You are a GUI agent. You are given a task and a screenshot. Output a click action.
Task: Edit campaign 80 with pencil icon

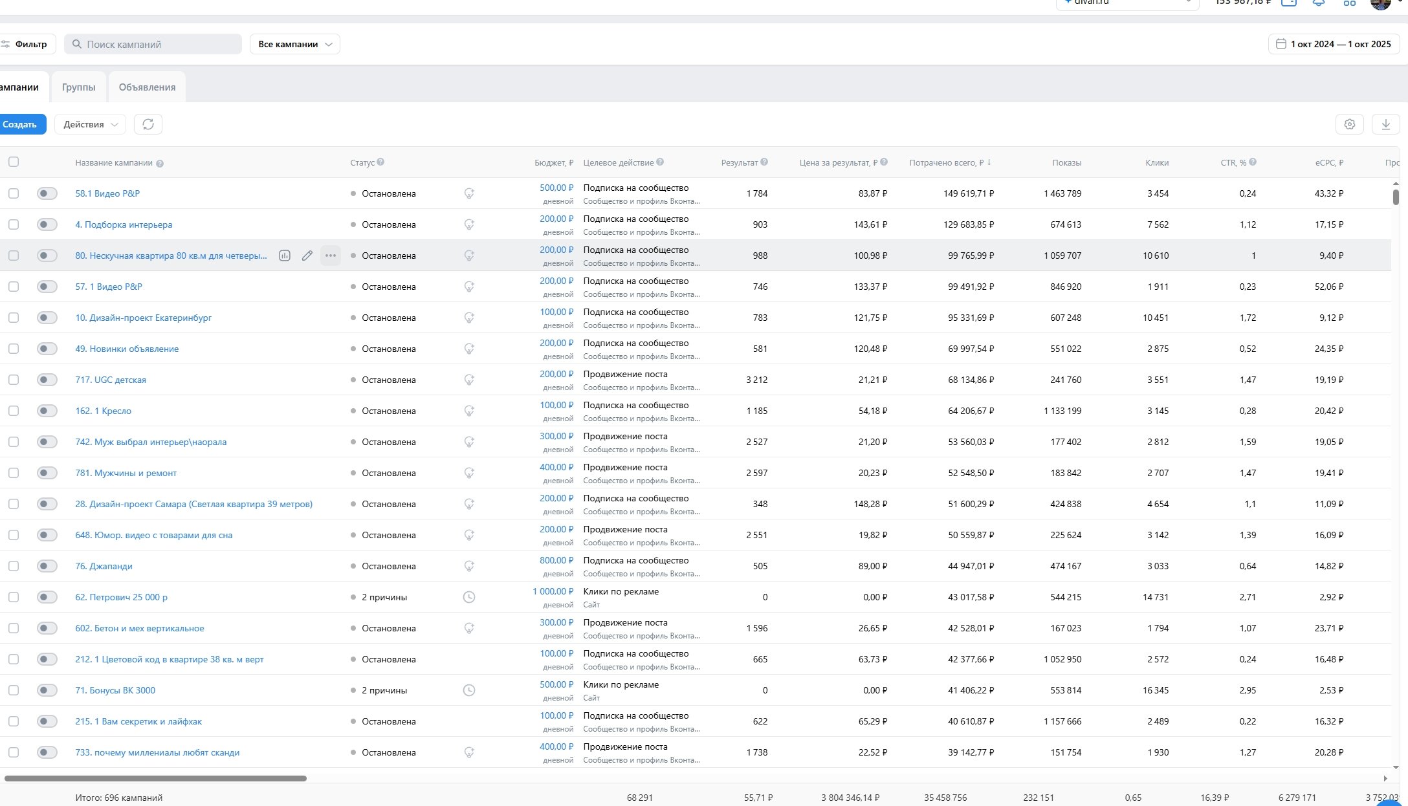[x=307, y=256]
